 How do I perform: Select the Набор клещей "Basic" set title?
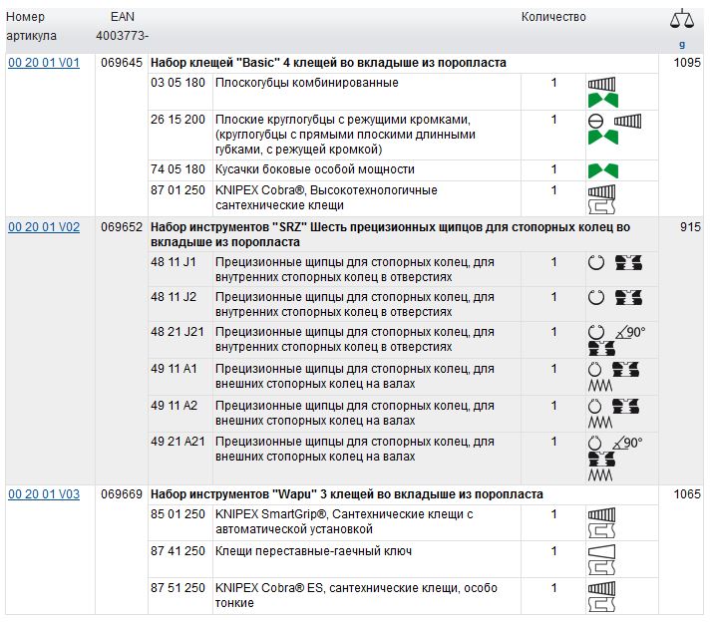tap(328, 63)
